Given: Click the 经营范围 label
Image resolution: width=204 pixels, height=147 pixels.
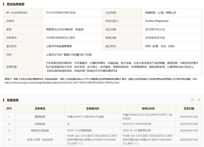Looking at the screenshot, I should coord(12,67).
